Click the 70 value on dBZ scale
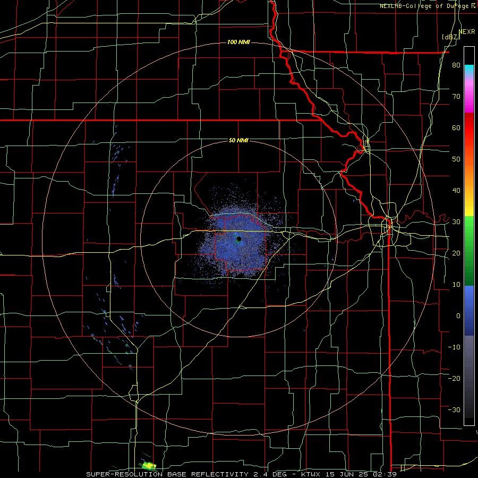 point(456,97)
